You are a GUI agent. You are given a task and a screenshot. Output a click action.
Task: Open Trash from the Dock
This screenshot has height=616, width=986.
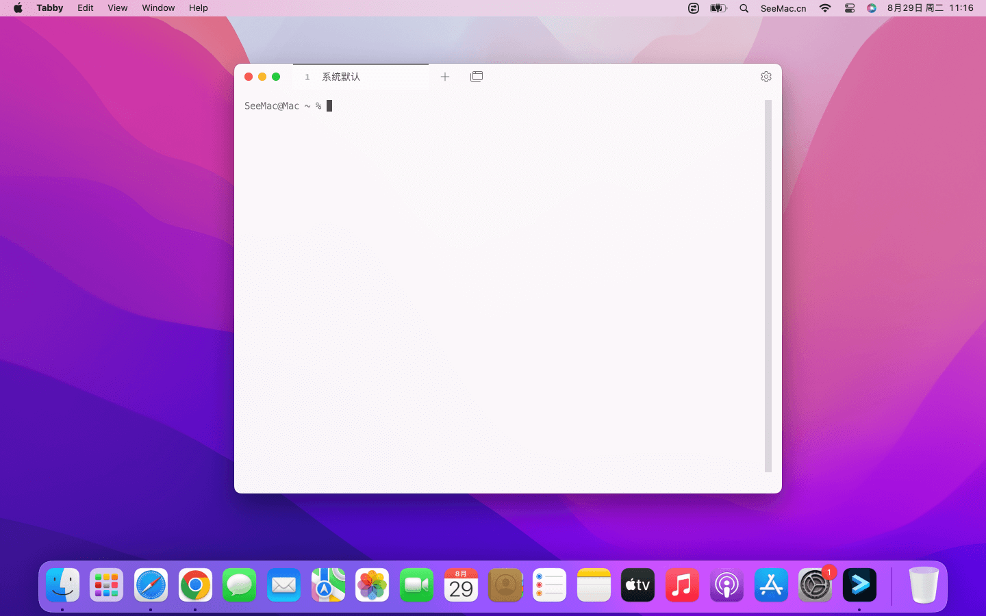924,585
